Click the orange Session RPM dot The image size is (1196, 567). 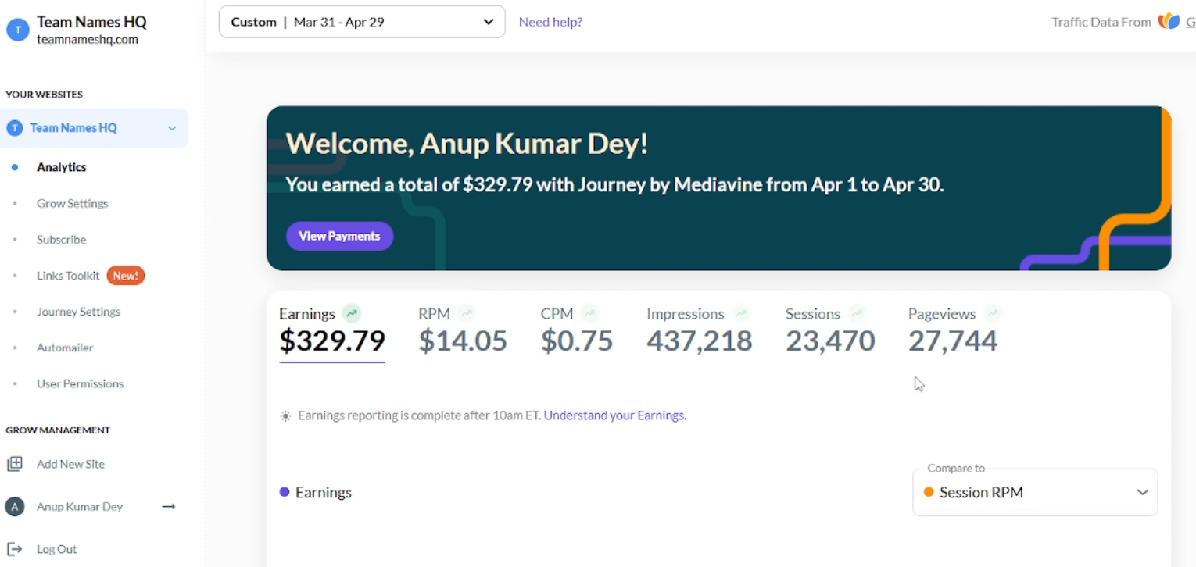[x=929, y=492]
